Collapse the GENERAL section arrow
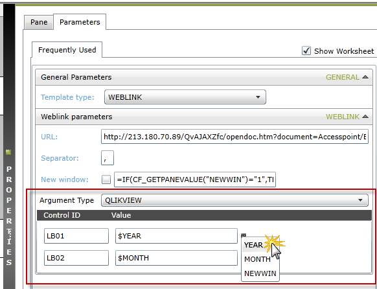377x289 pixels. tap(365, 77)
